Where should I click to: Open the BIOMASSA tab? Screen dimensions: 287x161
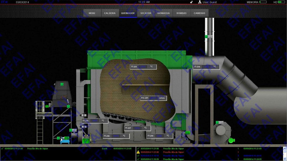point(164,13)
